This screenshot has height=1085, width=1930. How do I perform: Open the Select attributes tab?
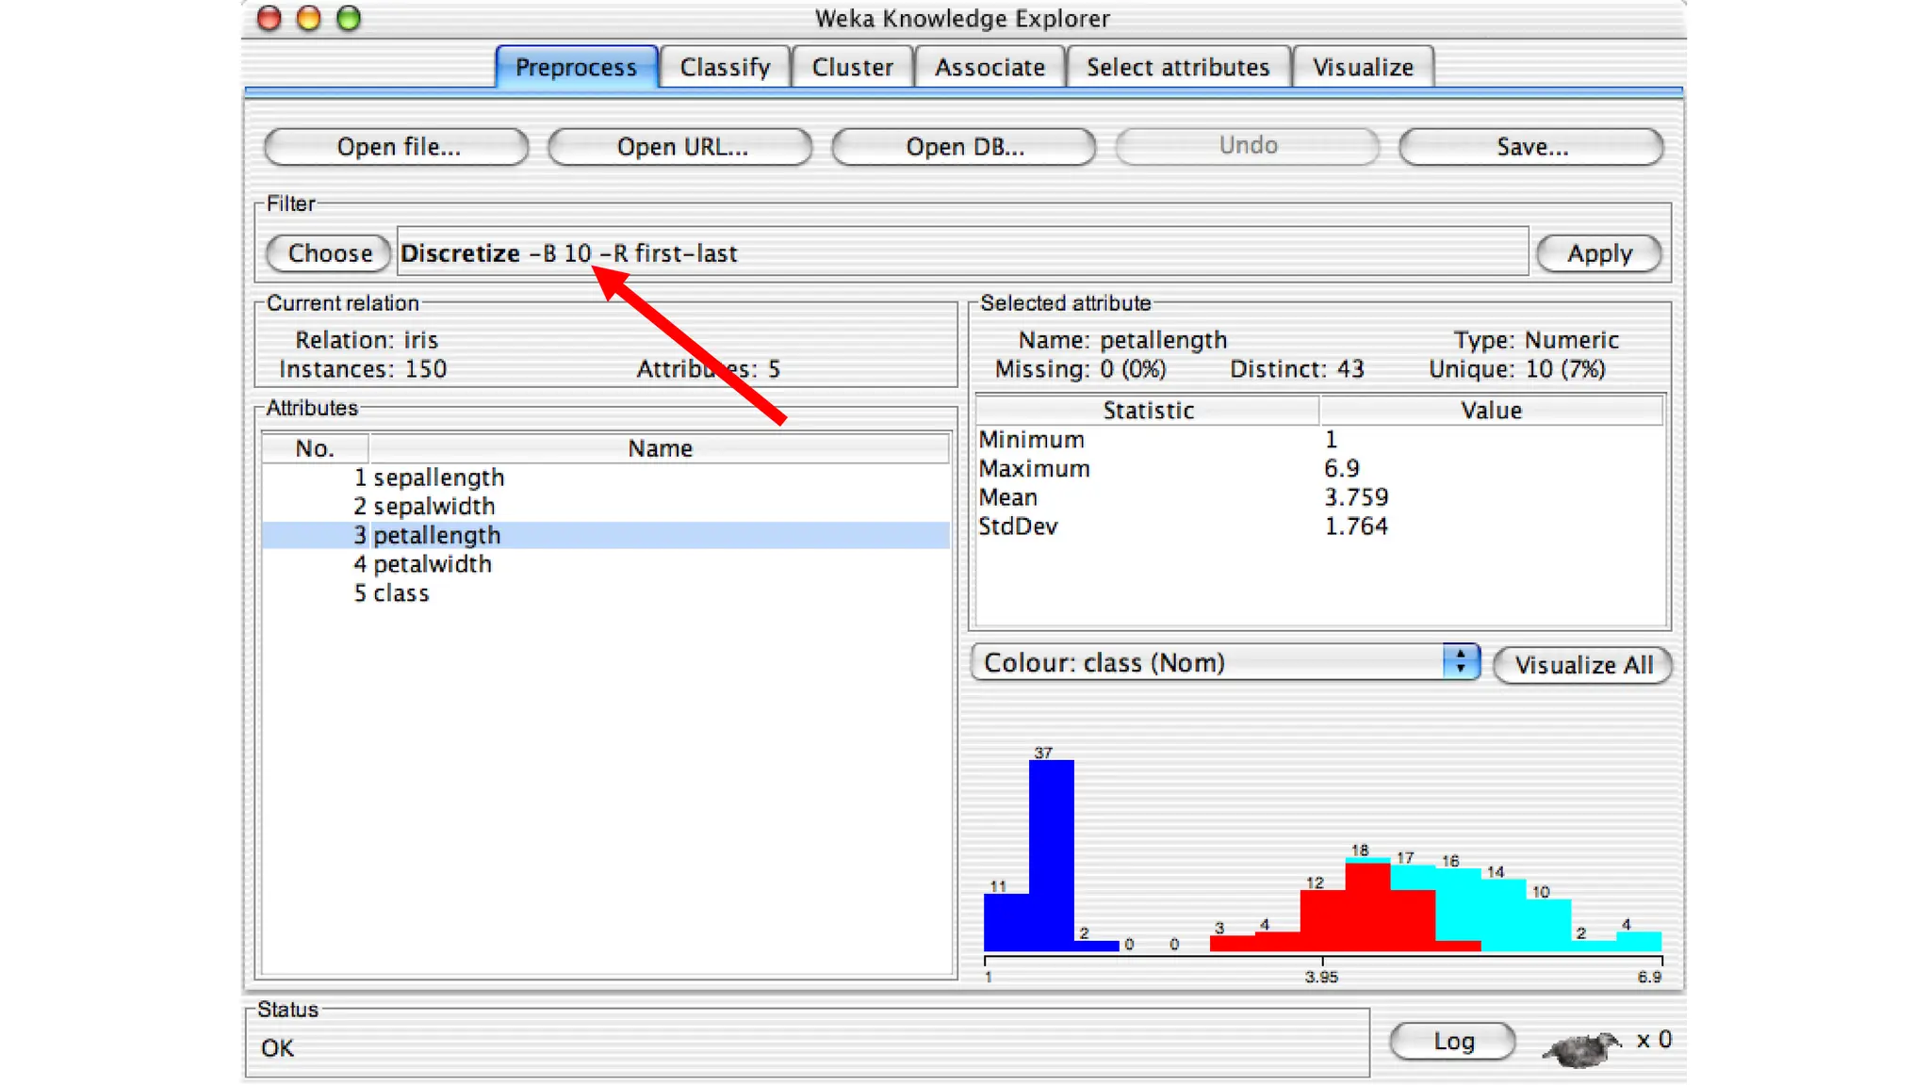[1178, 68]
